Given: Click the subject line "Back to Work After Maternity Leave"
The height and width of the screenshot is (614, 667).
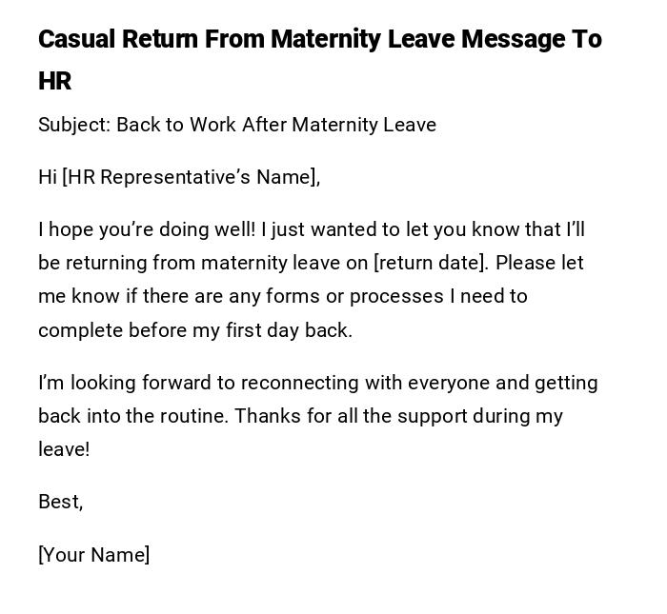Looking at the screenshot, I should (276, 125).
